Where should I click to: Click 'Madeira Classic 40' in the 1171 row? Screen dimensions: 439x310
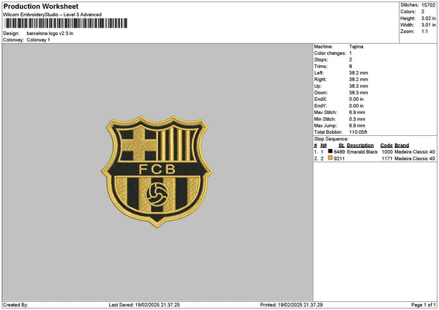[415, 159]
